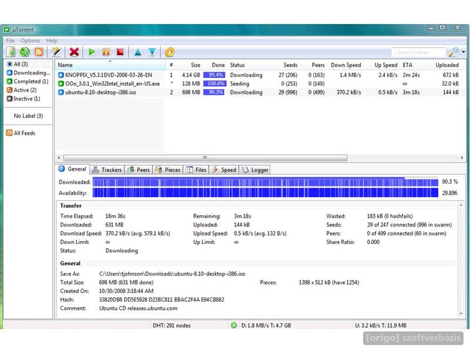
Task: Select the Downloading category in sidebar
Action: 28,73
